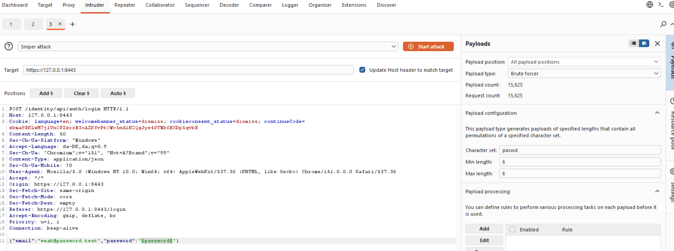Start the attack
674x251 pixels.
(x=428, y=47)
